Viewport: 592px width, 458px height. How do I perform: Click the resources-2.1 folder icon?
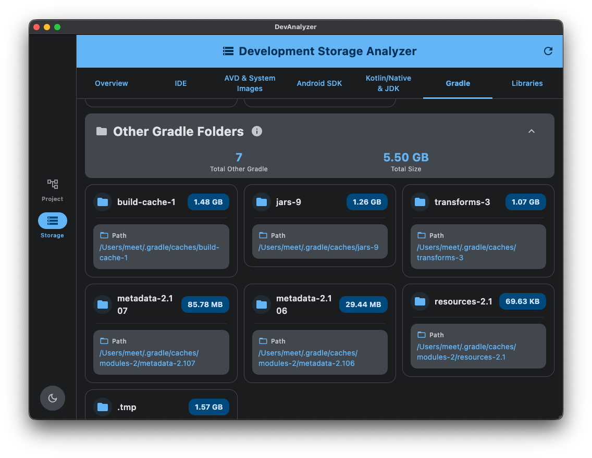(420, 301)
